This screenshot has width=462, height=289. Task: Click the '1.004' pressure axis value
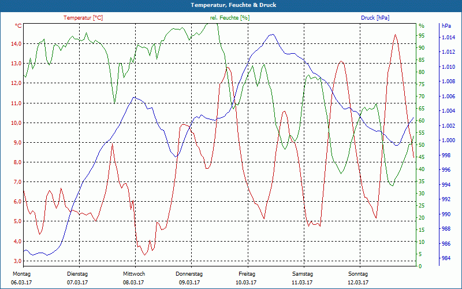tap(448, 111)
